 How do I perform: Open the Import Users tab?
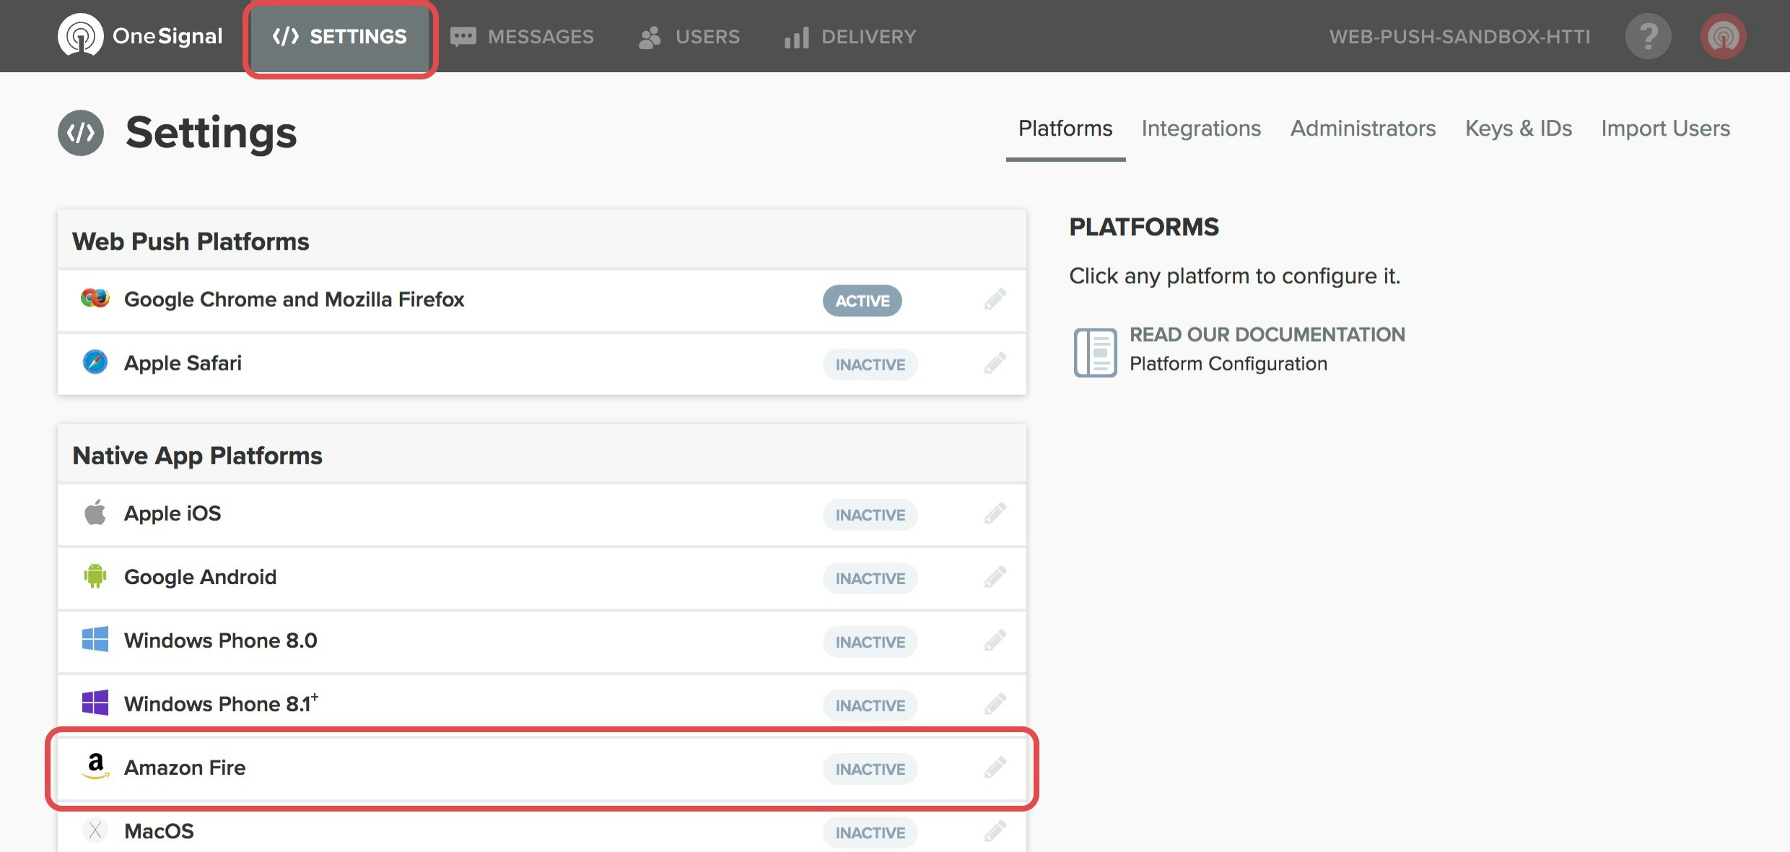point(1666,129)
